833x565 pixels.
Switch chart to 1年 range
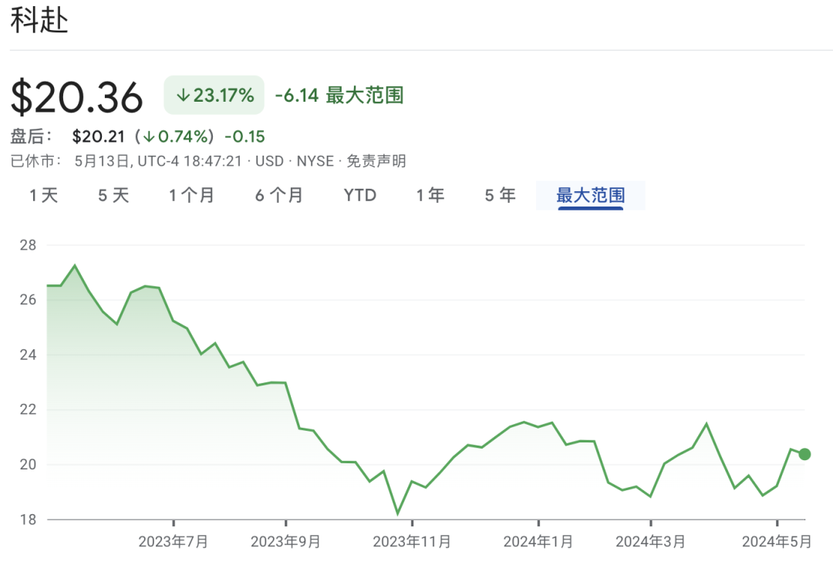pos(430,196)
